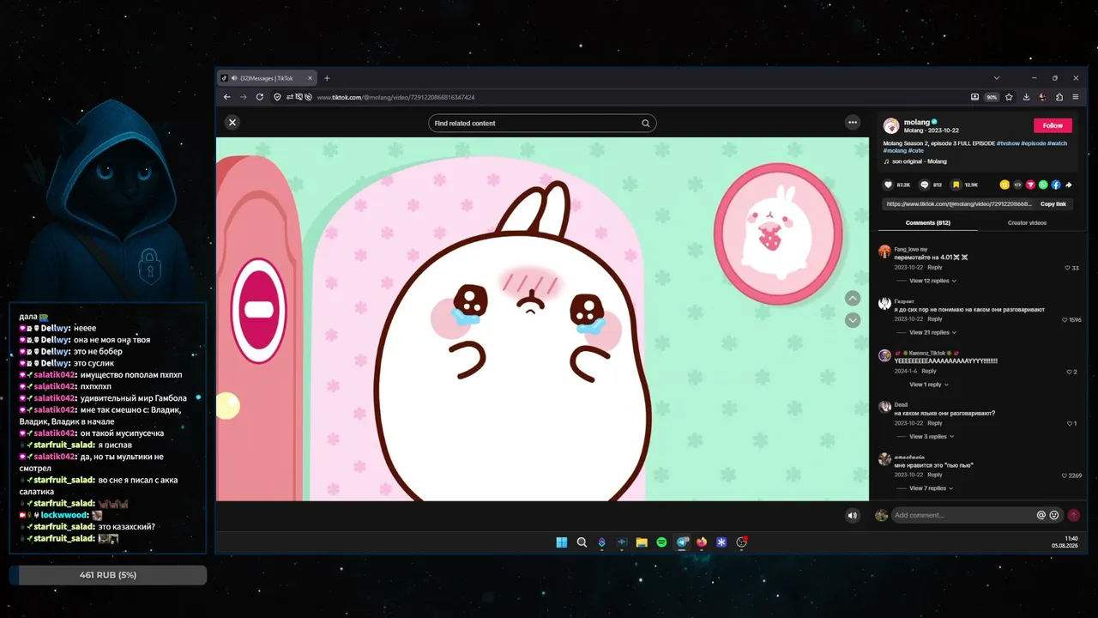Copy the video link

(1053, 204)
